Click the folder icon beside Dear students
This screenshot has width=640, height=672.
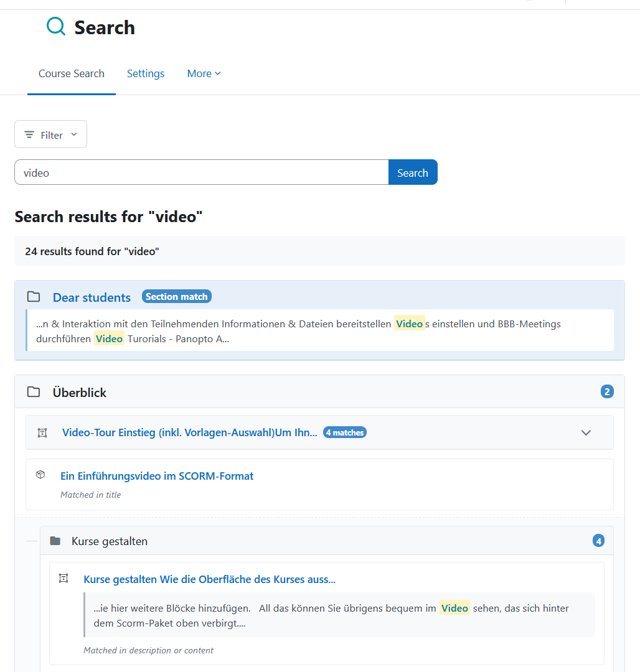tap(34, 297)
